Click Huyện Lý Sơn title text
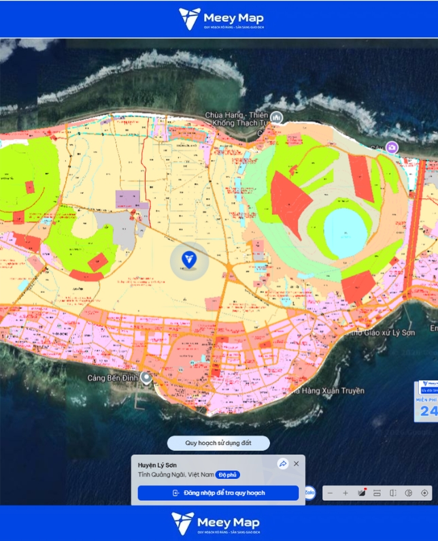Screen dimensions: 438x541 click(157, 465)
